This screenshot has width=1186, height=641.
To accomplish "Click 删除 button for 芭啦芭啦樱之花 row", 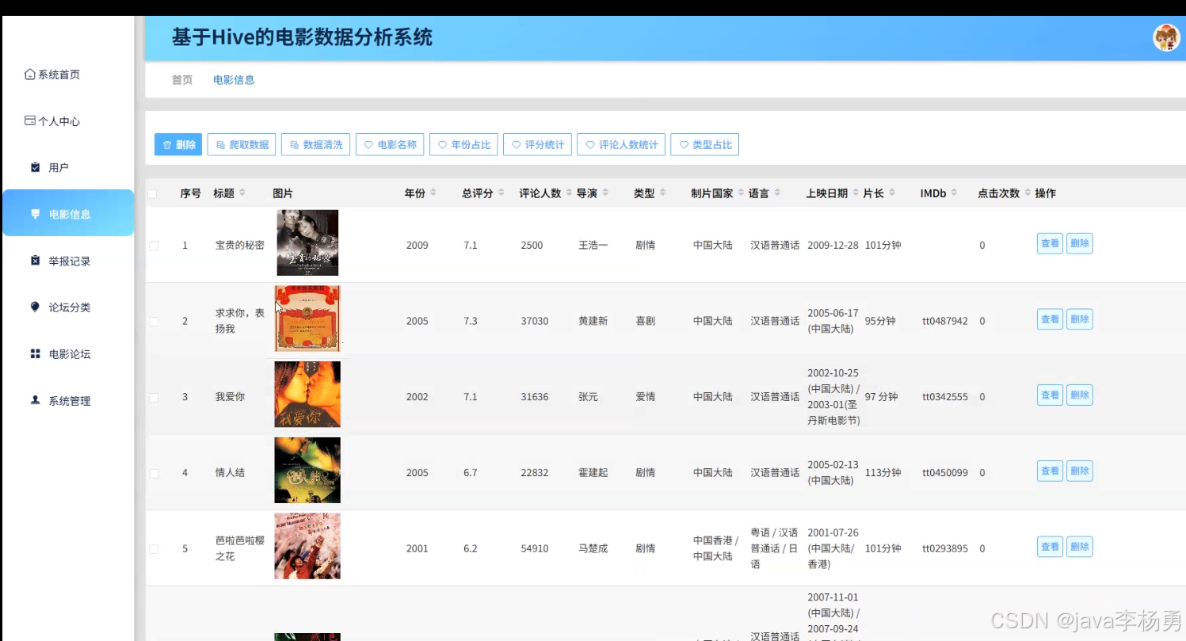I will (1079, 546).
